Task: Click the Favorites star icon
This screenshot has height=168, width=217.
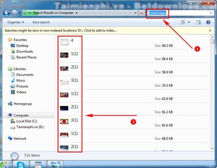Action: tap(10, 40)
